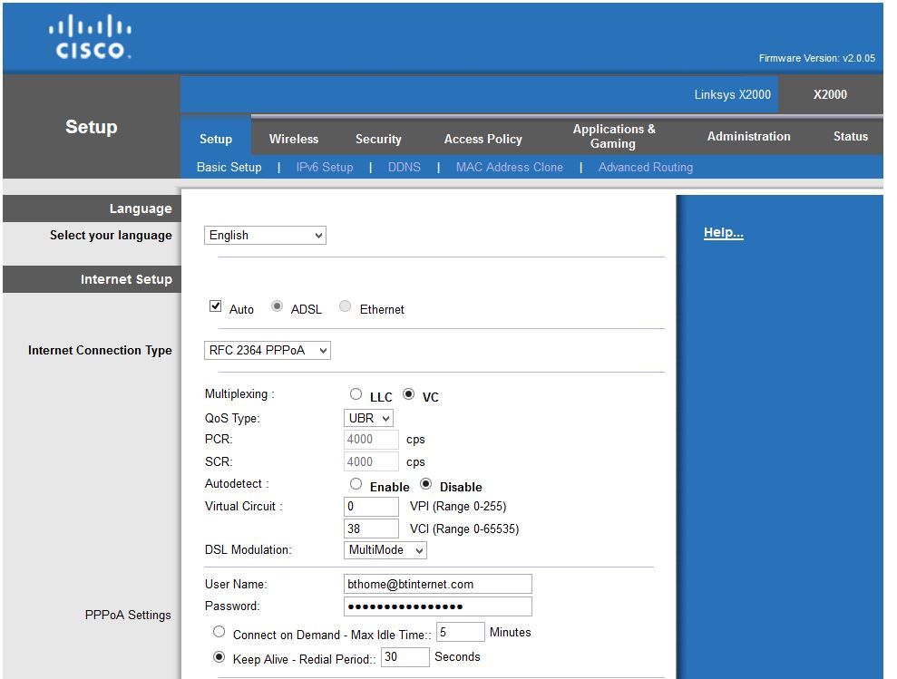Go to Access Policy tab
The width and height of the screenshot is (897, 679).
(483, 139)
